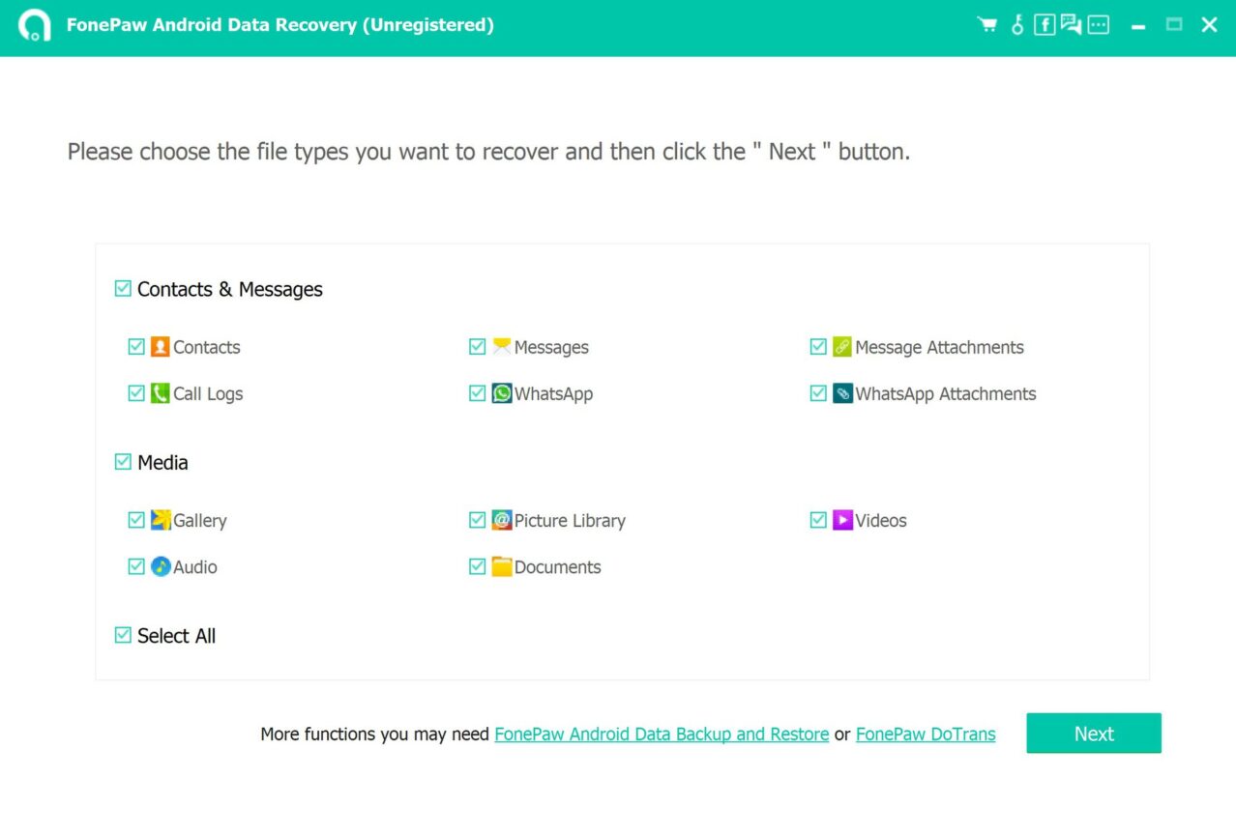
Task: Uncheck the Message Attachments checkbox
Action: tap(818, 346)
